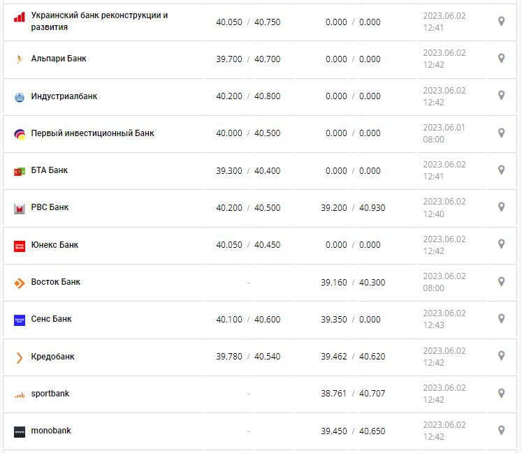Open location pin for Индустриалбанк
This screenshot has width=522, height=453.
pos(501,96)
